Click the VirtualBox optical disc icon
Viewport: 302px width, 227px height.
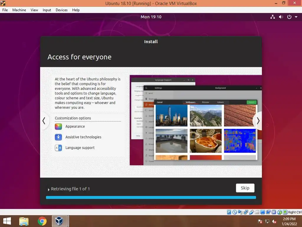click(x=234, y=212)
